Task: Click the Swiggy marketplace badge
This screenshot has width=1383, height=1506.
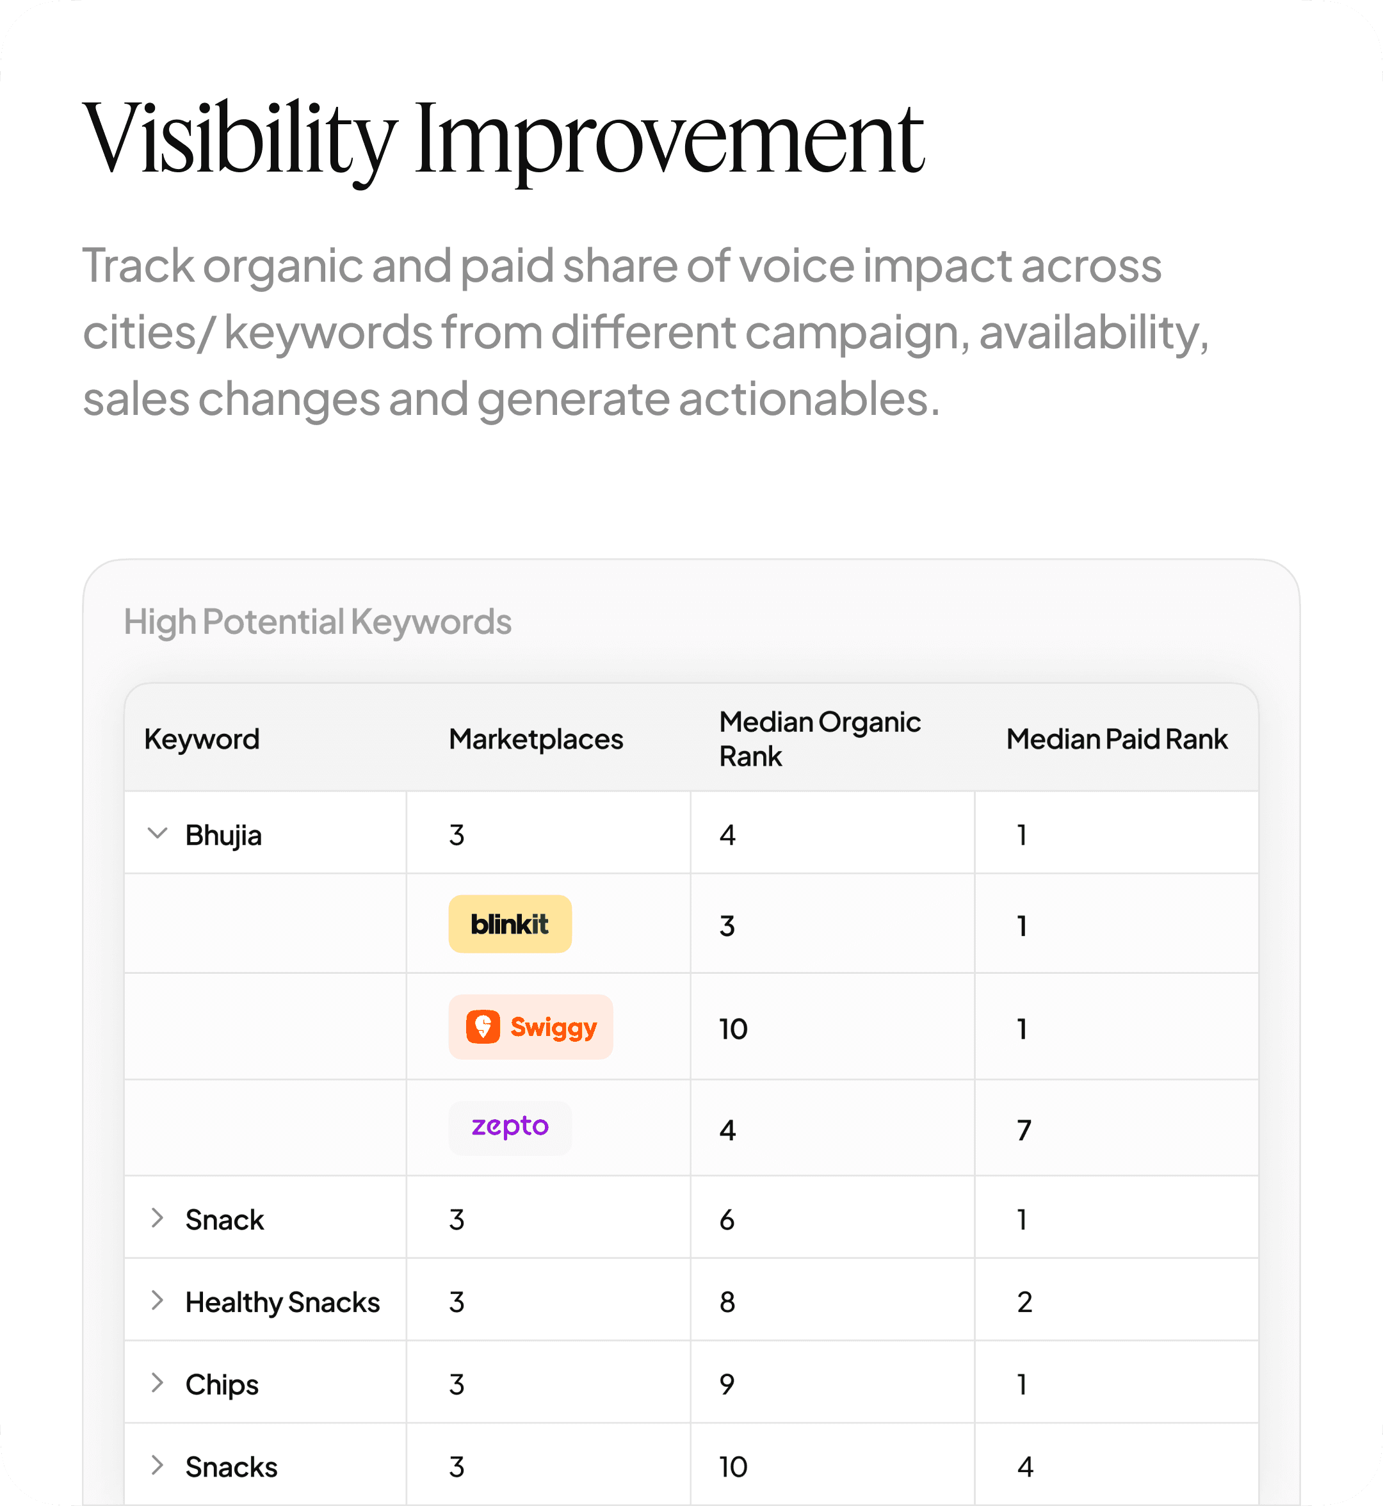Action: (x=531, y=1027)
